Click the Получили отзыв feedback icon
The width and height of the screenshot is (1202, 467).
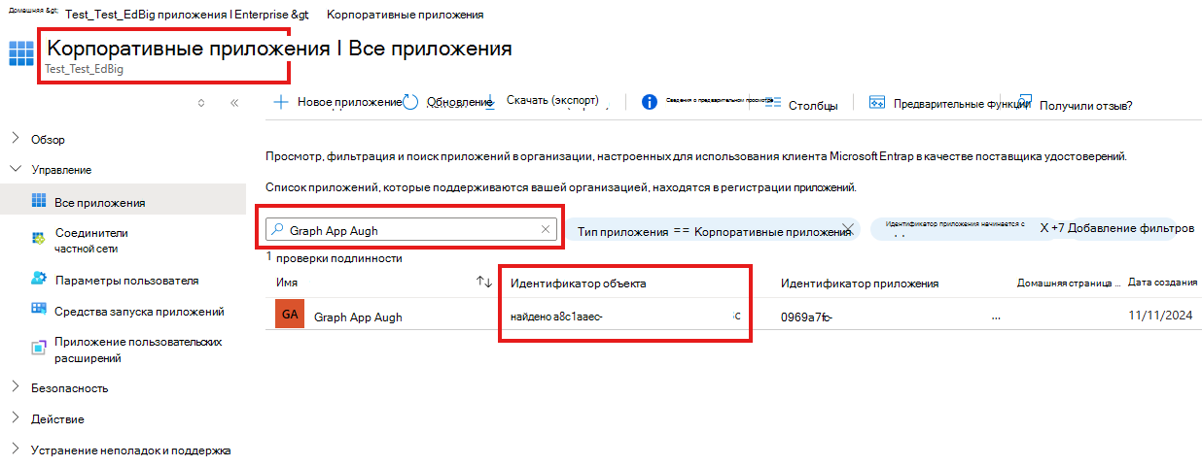point(1024,101)
